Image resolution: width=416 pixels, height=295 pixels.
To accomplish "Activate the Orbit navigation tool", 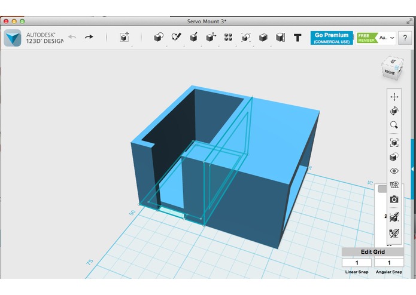I will (x=394, y=111).
